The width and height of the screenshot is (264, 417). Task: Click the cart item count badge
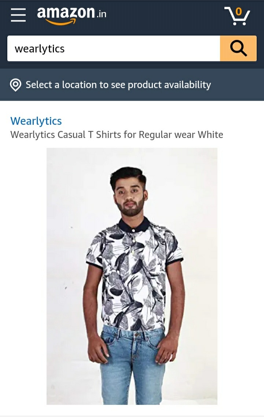click(x=239, y=11)
